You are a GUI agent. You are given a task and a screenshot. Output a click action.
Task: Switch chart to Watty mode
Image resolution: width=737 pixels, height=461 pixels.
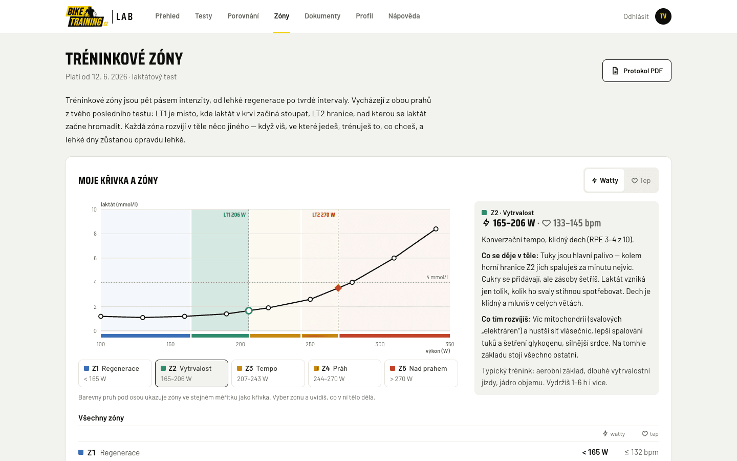(604, 180)
